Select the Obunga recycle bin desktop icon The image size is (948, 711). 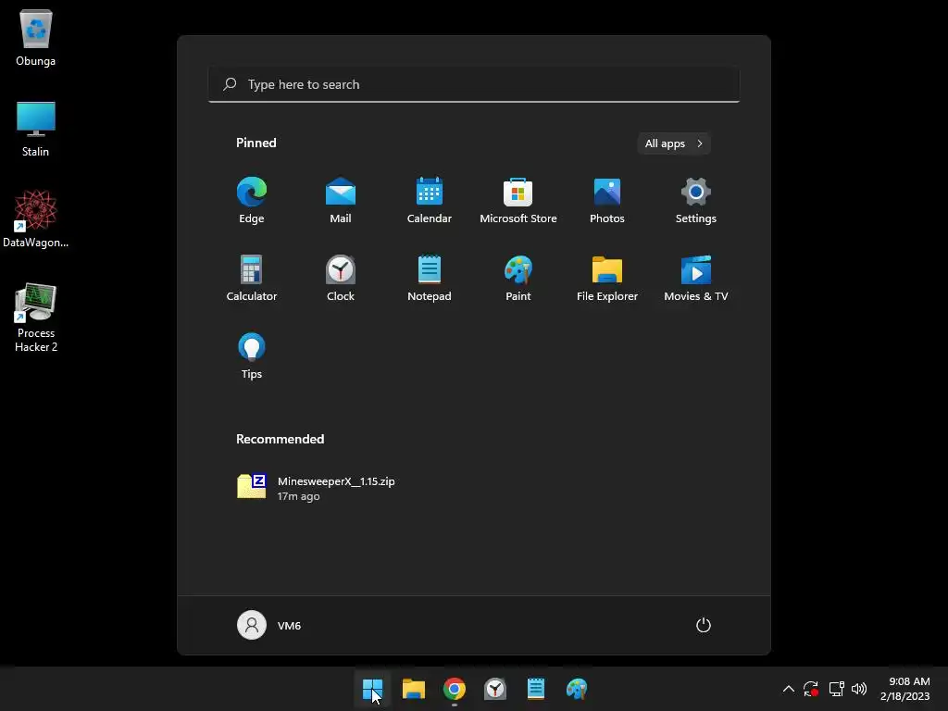click(x=36, y=38)
